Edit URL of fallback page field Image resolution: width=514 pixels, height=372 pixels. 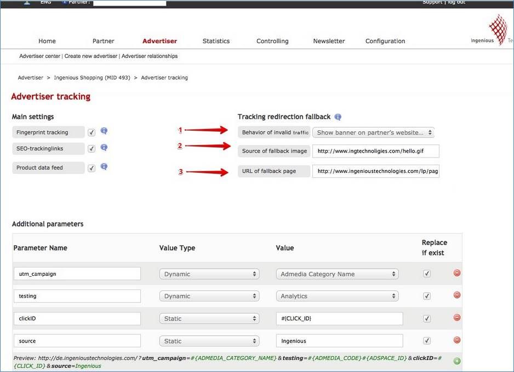(376, 171)
